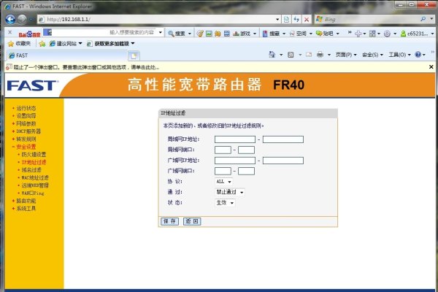Click the Baidu toolbar 游戏 games button

click(x=242, y=34)
